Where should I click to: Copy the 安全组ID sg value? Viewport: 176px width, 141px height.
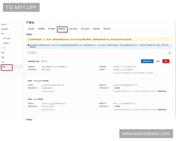pos(132,70)
